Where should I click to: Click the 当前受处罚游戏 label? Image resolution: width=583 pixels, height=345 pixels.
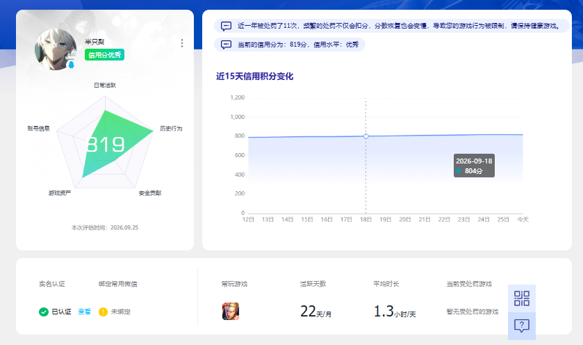pos(469,284)
